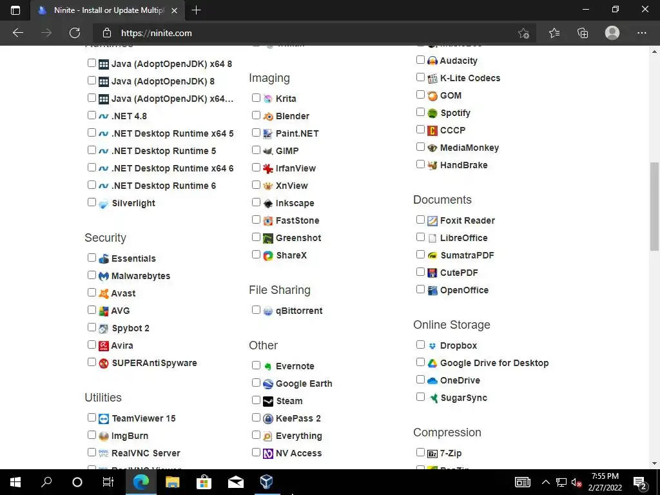Open File Explorer from taskbar
This screenshot has width=660, height=495.
(x=172, y=482)
